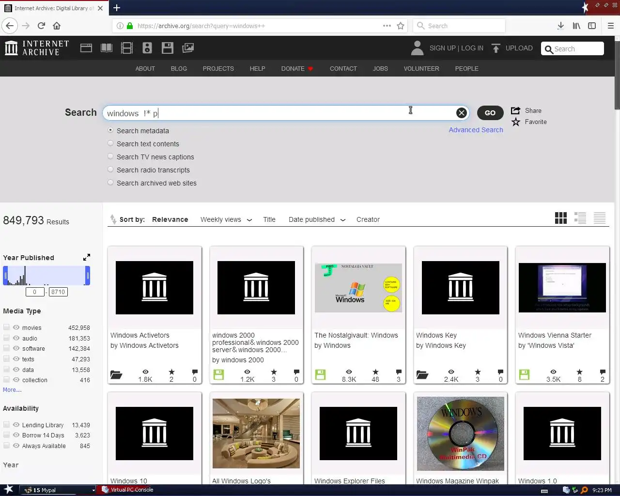
Task: Check the Lending Library availability box
Action: pos(6,425)
